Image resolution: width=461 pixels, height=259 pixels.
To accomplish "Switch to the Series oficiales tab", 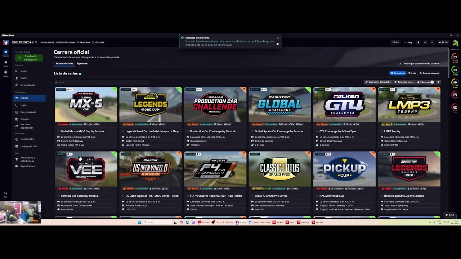I will 64,64.
